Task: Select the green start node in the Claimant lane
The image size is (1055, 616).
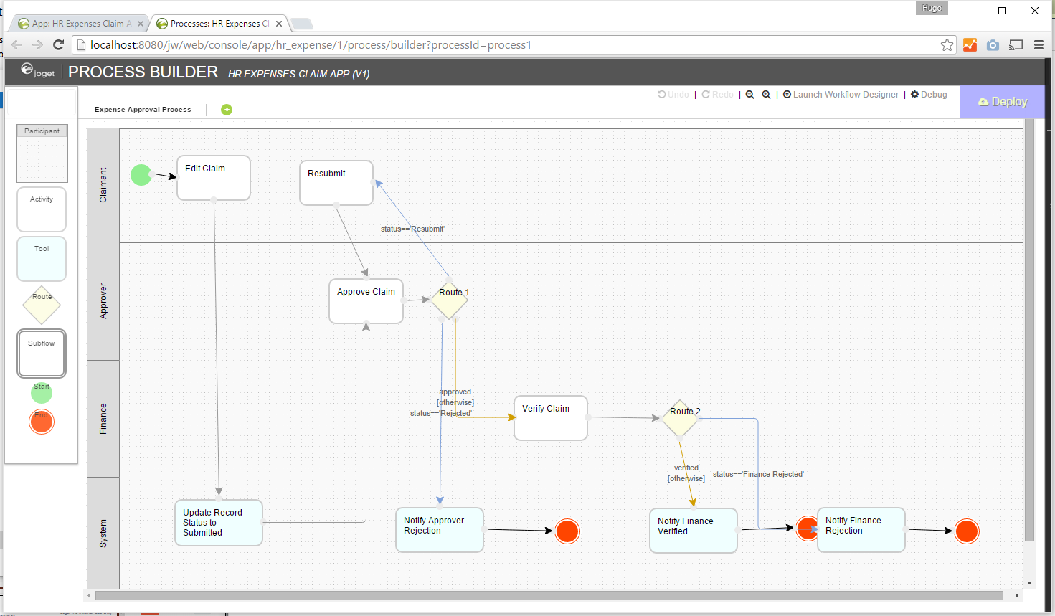Action: click(x=141, y=175)
